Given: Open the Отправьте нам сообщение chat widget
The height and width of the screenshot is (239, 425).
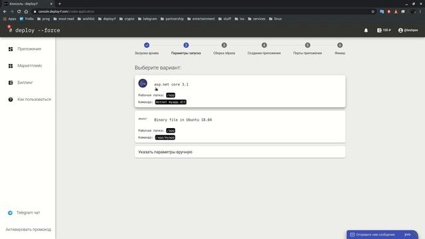Looking at the screenshot, I should click(x=382, y=234).
